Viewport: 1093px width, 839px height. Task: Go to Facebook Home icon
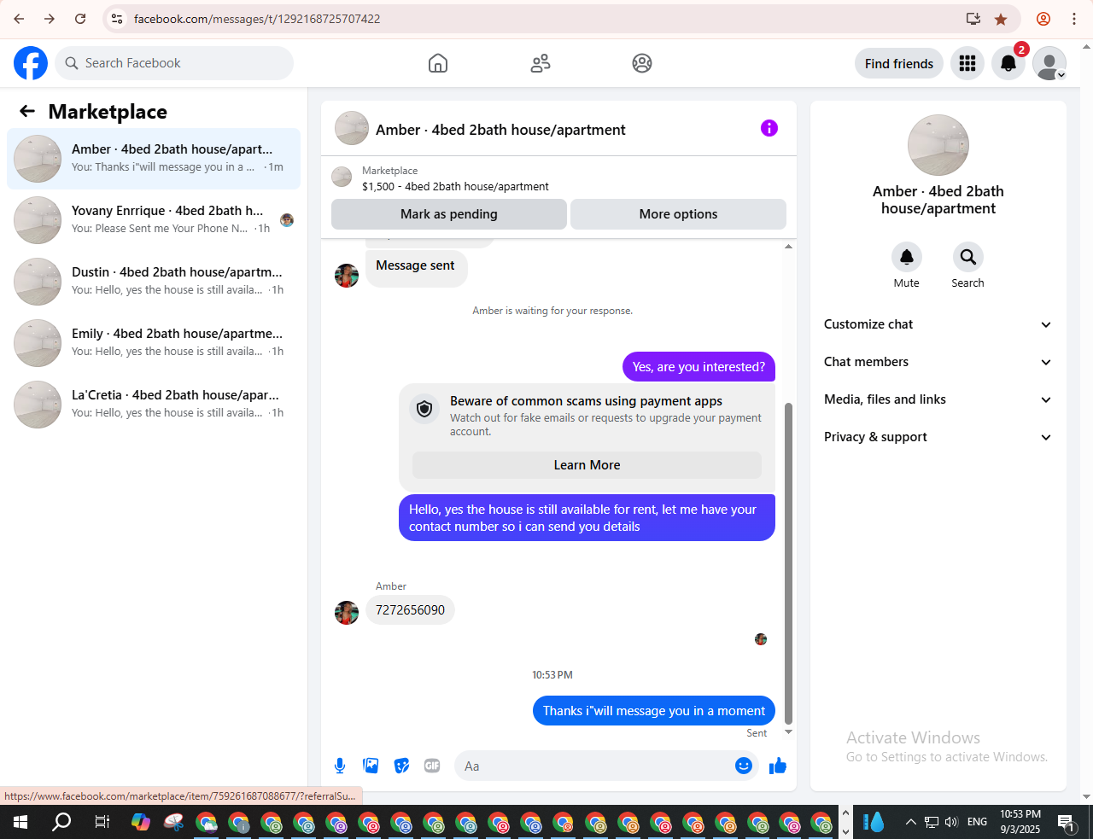coord(438,63)
